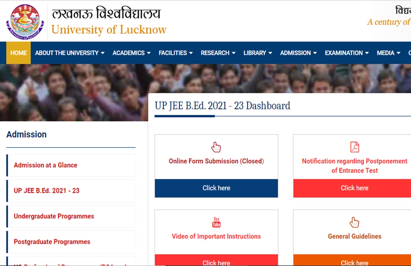411x266 pixels.
Task: Select UP JEE B.Ed. 2021-23 in sidebar
Action: point(46,191)
